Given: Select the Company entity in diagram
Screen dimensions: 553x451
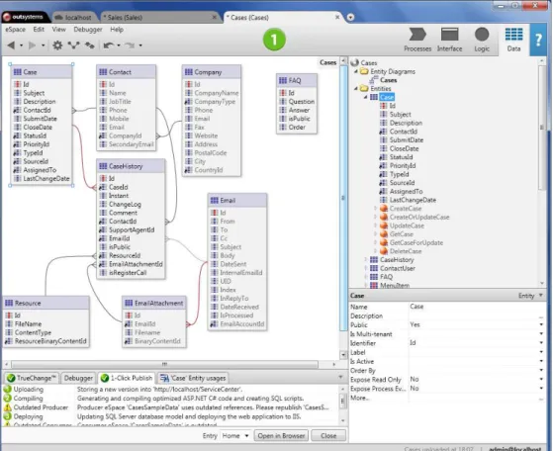Looking at the screenshot, I should click(x=212, y=72).
